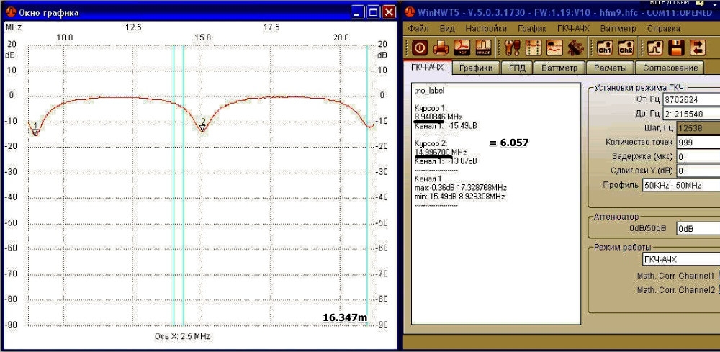This screenshot has height=352, width=720.
Task: Maximize the Окно графика window
Action: coord(373,12)
